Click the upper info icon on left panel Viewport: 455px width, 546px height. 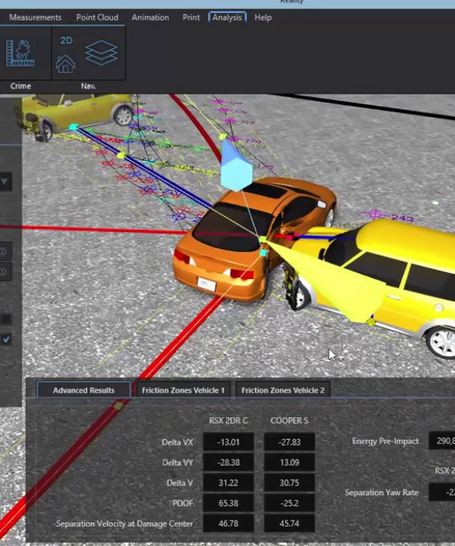[5, 252]
